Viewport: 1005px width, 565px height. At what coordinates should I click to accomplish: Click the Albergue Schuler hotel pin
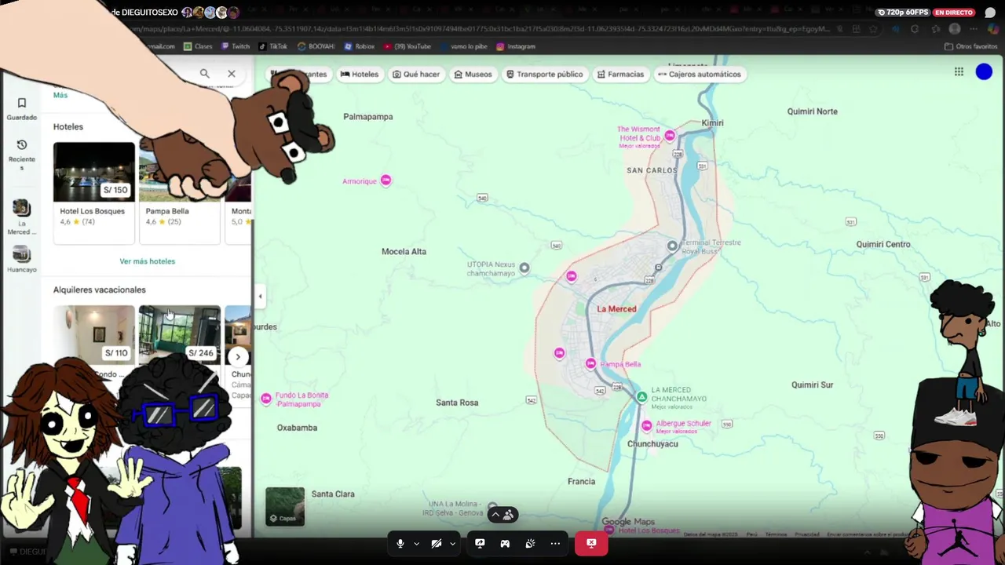pos(647,425)
